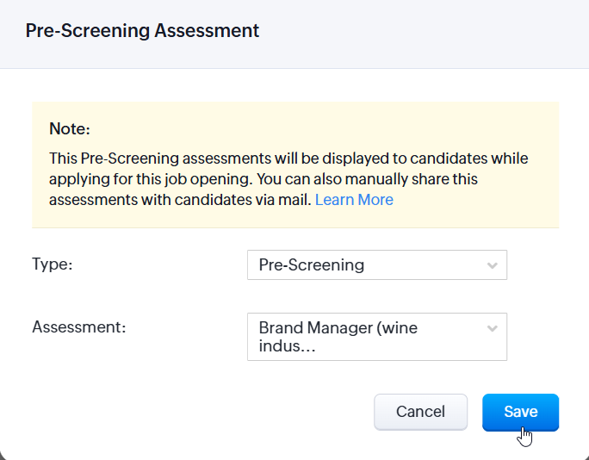Viewport: 589px width, 460px height.
Task: Expand the Type dropdown chevron arrow
Action: (493, 265)
